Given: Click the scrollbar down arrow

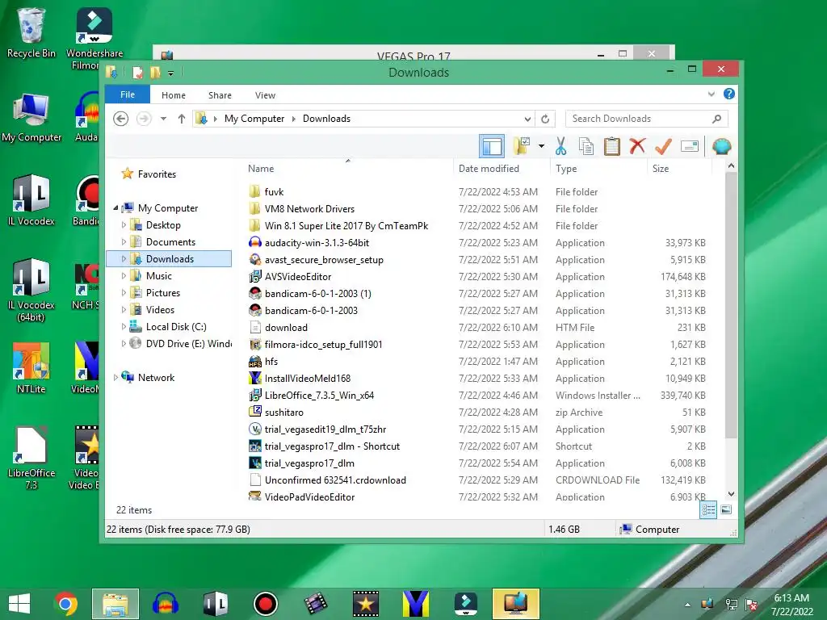Looking at the screenshot, I should tap(731, 494).
